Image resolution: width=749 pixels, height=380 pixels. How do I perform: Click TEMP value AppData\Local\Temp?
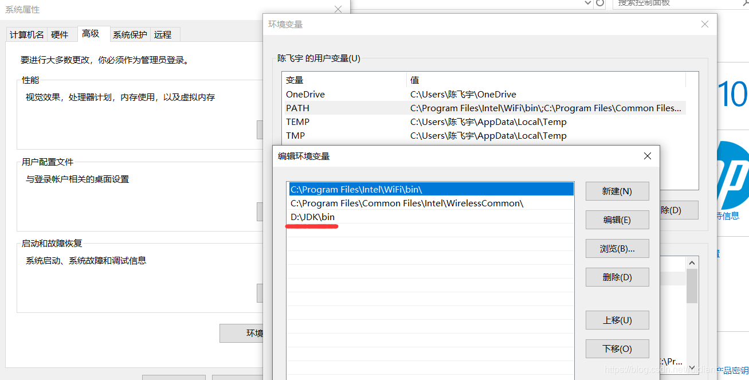(x=488, y=122)
